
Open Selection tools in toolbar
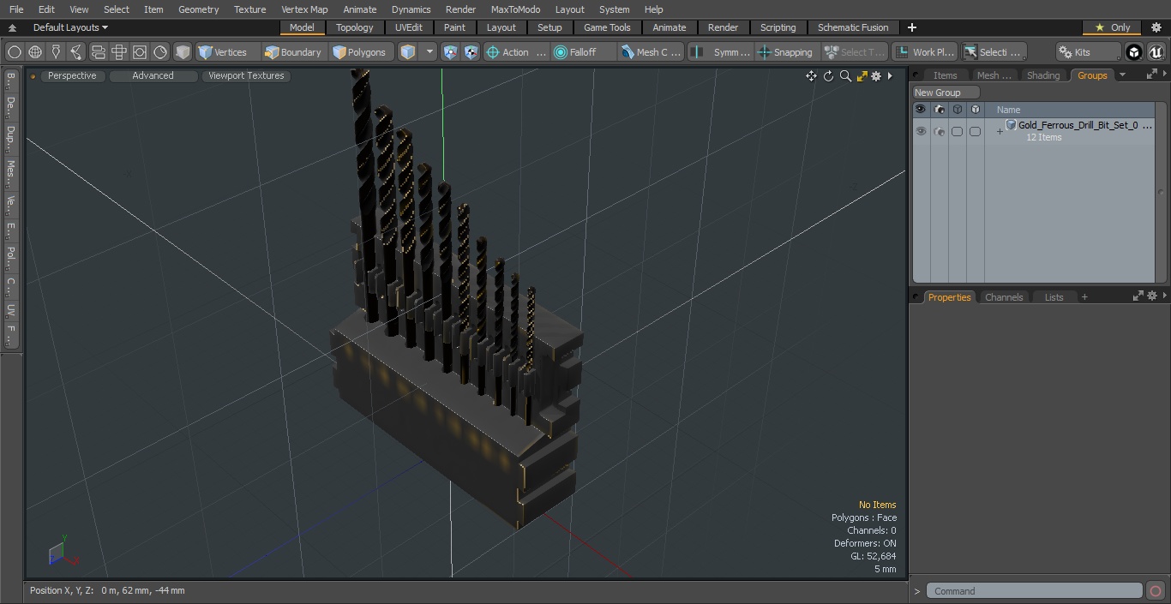click(993, 52)
